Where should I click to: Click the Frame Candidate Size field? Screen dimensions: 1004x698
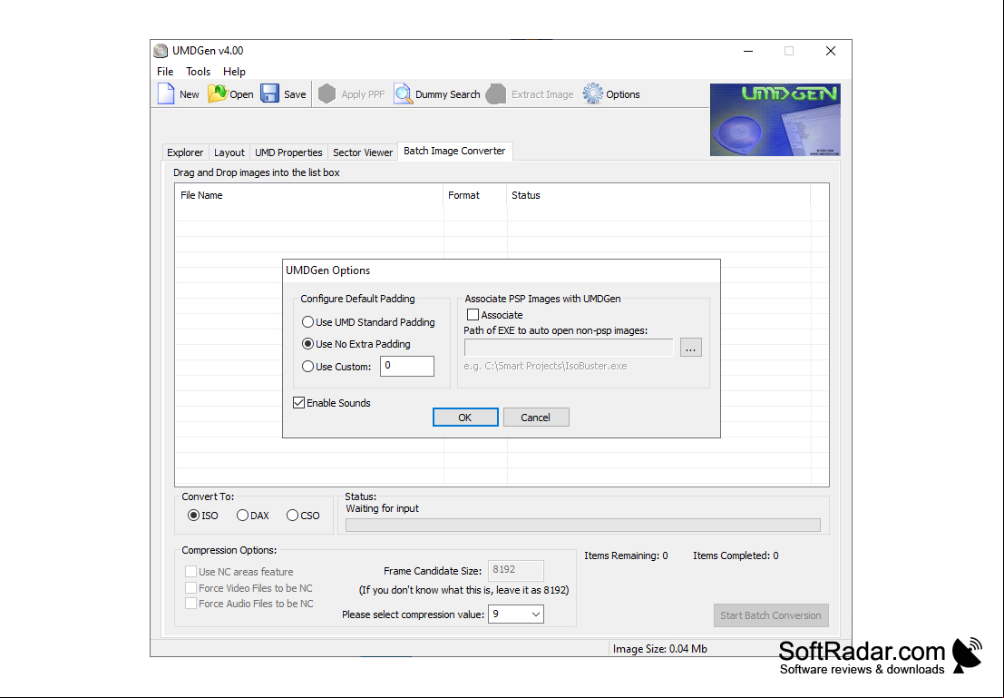pyautogui.click(x=516, y=570)
